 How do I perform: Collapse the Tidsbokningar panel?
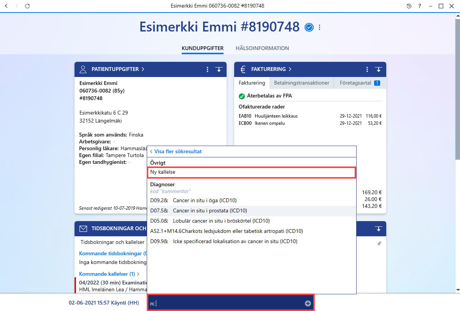tap(378, 229)
